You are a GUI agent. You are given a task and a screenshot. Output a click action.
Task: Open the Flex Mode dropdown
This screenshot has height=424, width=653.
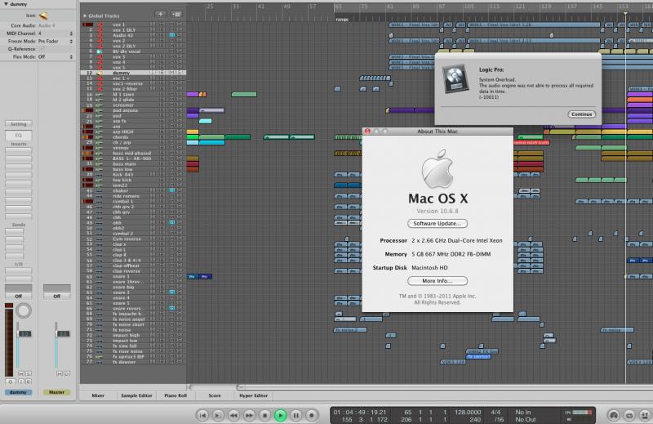[55, 56]
